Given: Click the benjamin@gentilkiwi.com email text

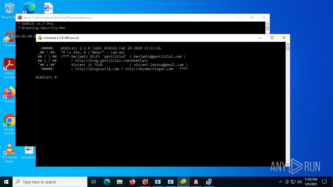Looking at the screenshot, I should coord(157,56).
